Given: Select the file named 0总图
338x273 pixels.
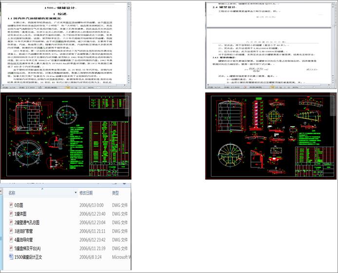Looking at the screenshot, I should [19, 205].
